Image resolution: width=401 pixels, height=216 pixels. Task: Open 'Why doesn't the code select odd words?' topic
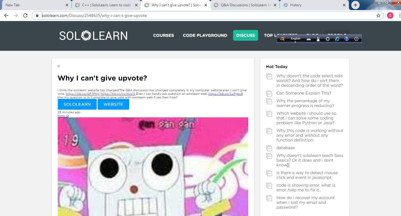tap(310, 81)
